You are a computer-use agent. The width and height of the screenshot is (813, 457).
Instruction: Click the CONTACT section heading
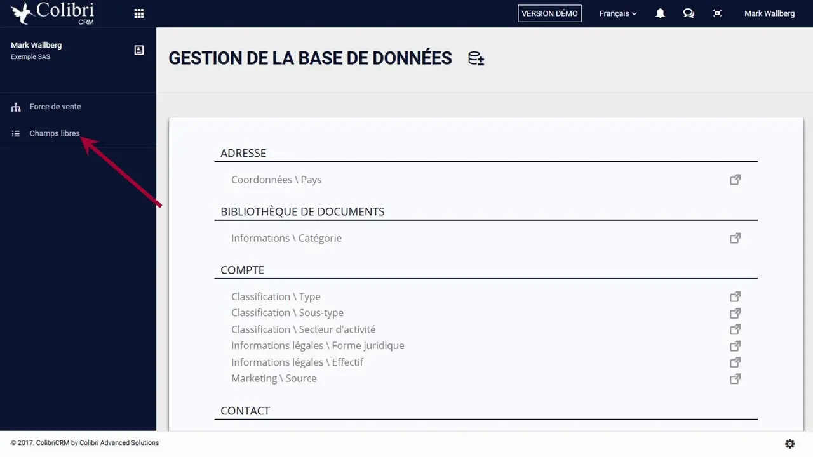[x=245, y=411]
